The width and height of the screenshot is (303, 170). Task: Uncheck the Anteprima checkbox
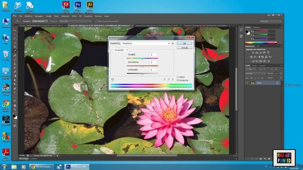coord(178,80)
